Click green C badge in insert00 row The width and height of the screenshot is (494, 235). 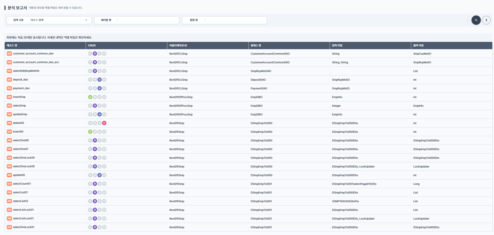point(90,132)
